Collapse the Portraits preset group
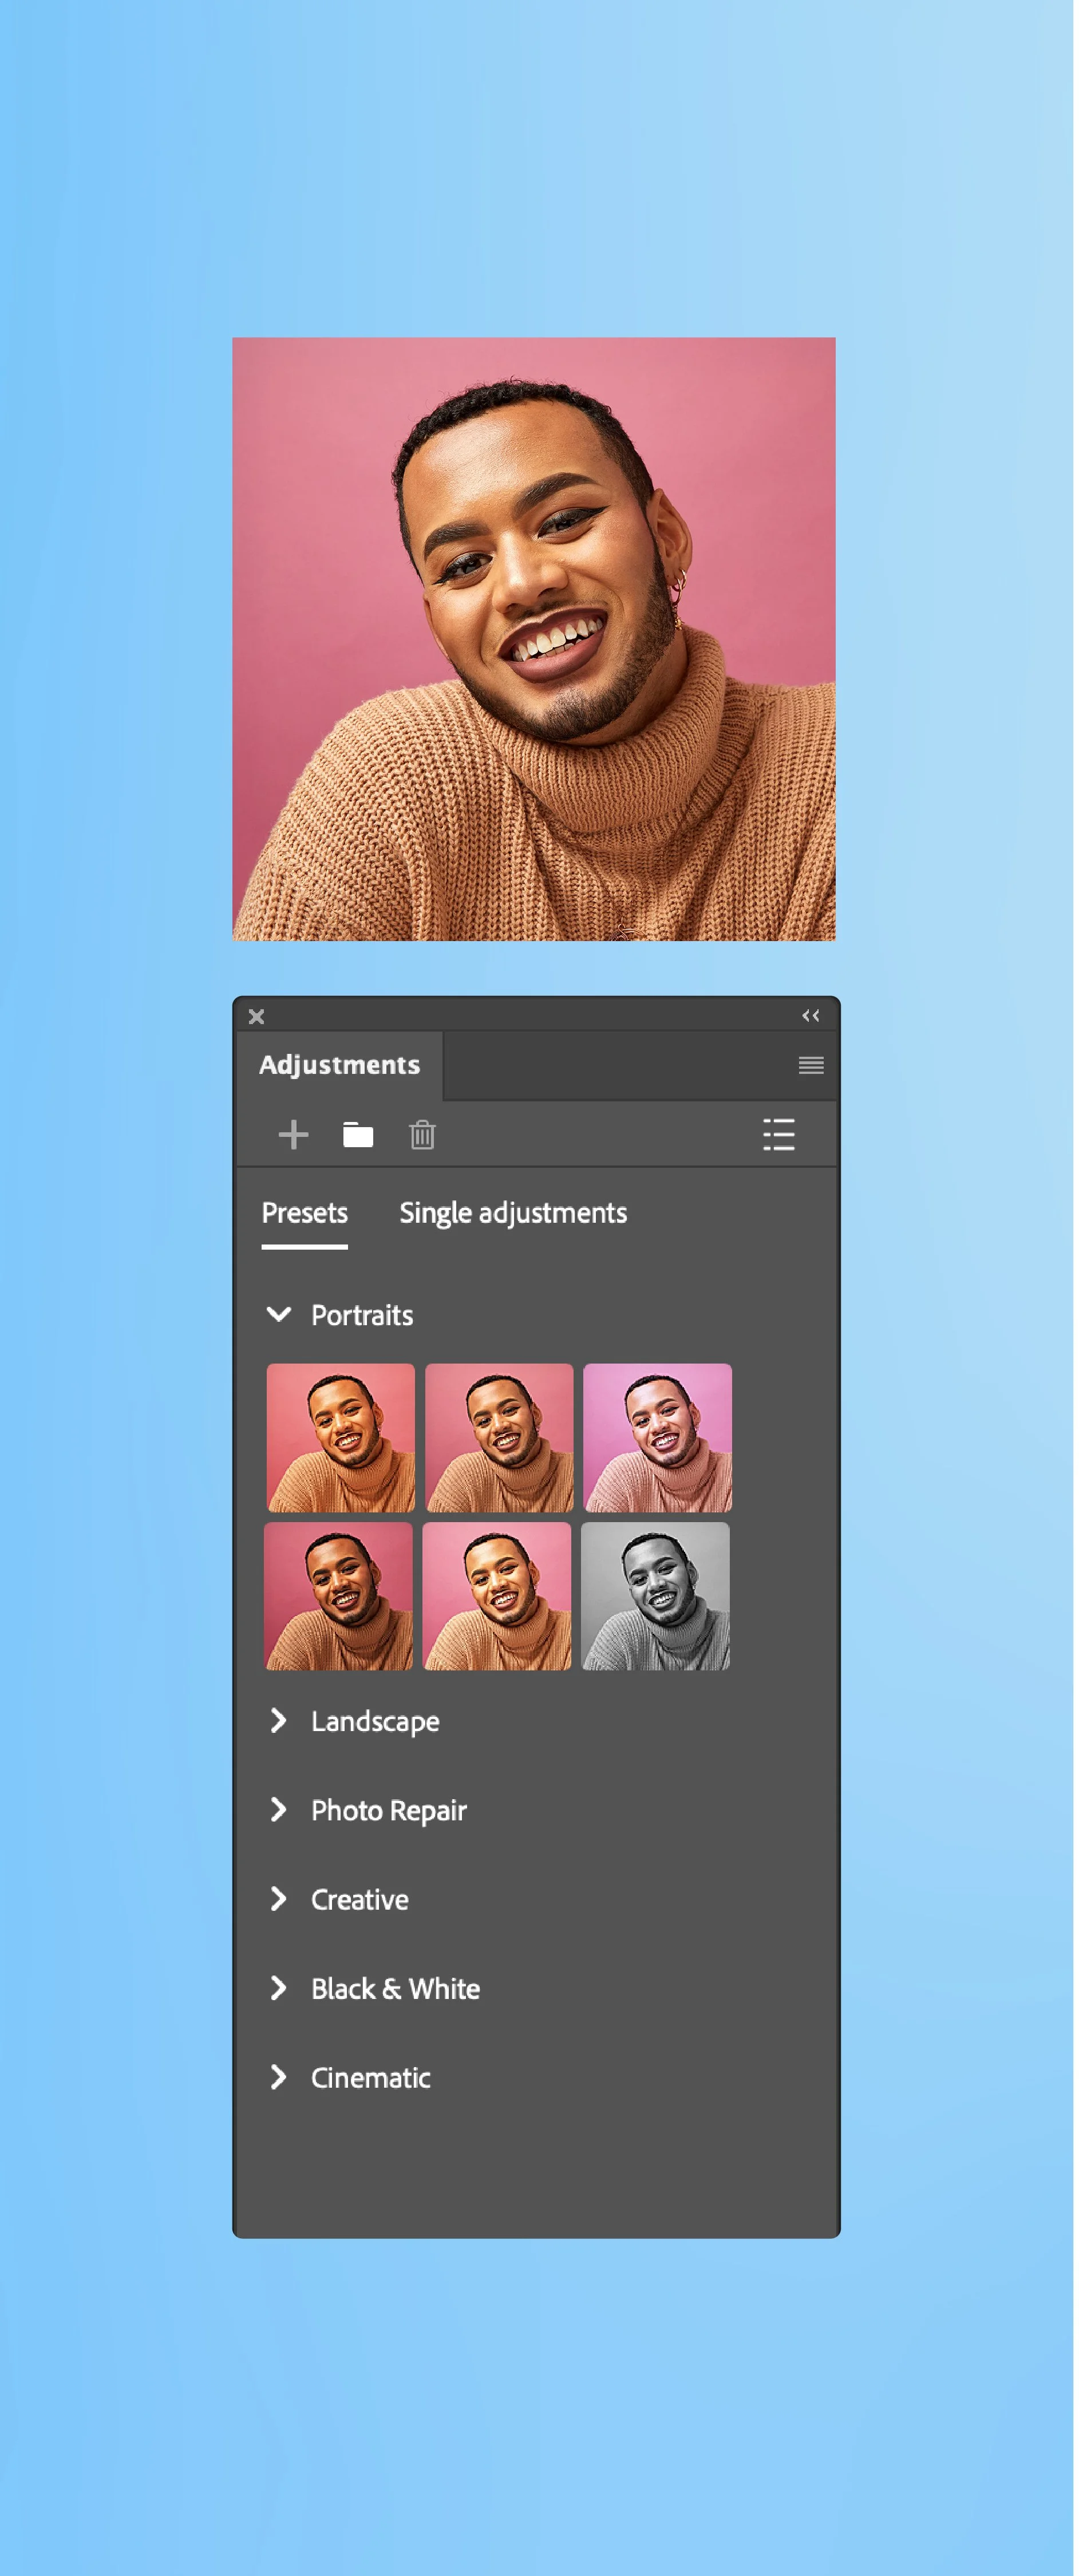Viewport: 1079px width, 2576px height. point(279,1315)
